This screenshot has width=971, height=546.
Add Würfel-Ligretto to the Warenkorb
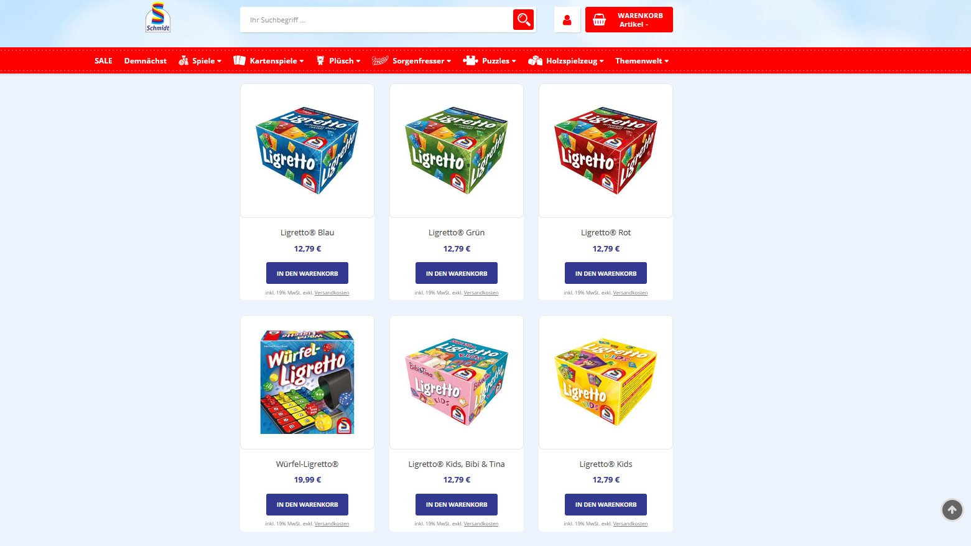click(x=307, y=504)
